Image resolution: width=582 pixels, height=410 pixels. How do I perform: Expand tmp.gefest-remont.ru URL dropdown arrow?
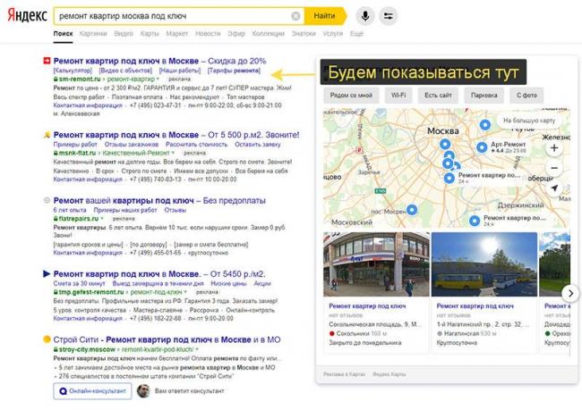point(185,292)
